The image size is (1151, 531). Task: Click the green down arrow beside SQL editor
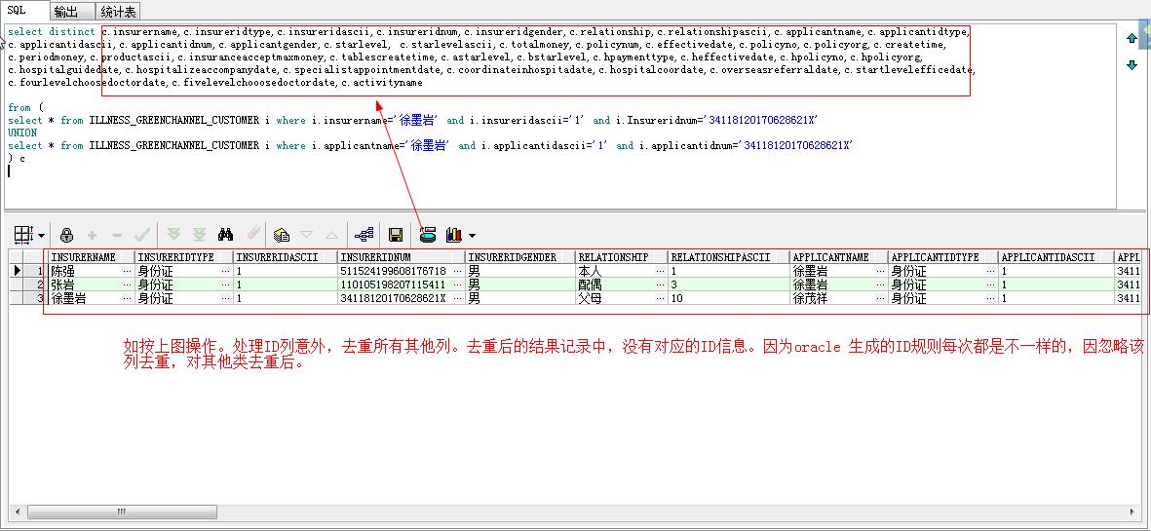[x=1132, y=65]
